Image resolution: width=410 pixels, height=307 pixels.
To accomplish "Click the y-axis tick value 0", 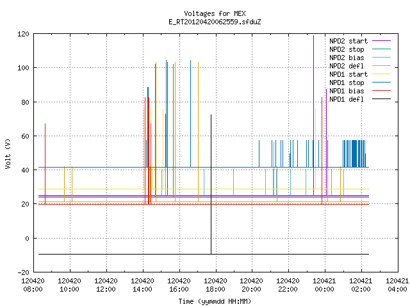I will coord(27,239).
